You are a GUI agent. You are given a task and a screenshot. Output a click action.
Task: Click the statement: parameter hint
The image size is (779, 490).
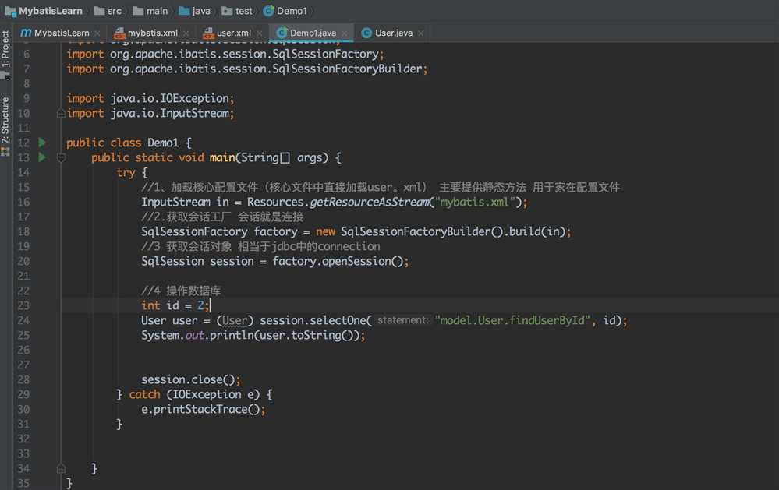pos(402,320)
